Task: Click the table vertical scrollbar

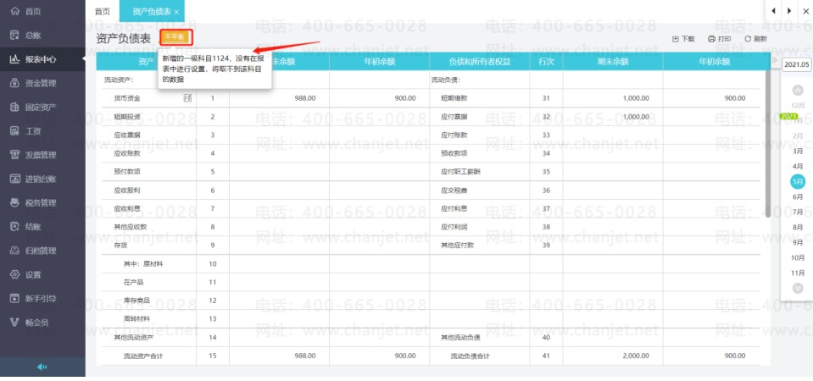Action: [x=767, y=143]
